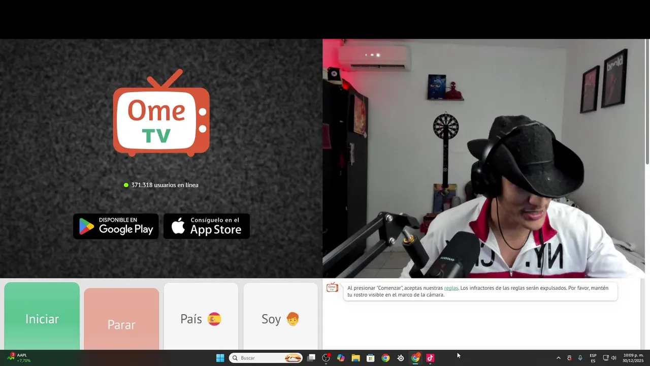Viewport: 650px width, 366px height.
Task: Open the País country selector
Action: 201,316
